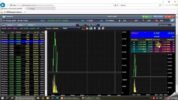Image resolution: width=178 pixels, height=100 pixels.
Task: Expand the WildTangent Games favorites arrow
Action: [x=25, y=12]
